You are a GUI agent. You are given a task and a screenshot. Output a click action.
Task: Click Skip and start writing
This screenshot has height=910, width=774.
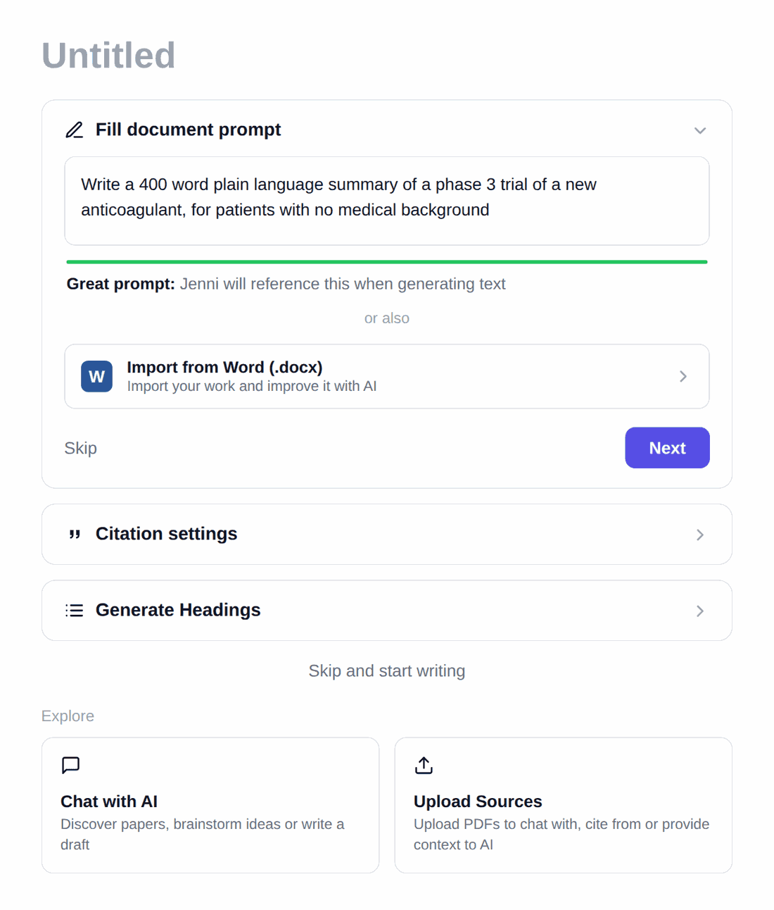click(387, 671)
